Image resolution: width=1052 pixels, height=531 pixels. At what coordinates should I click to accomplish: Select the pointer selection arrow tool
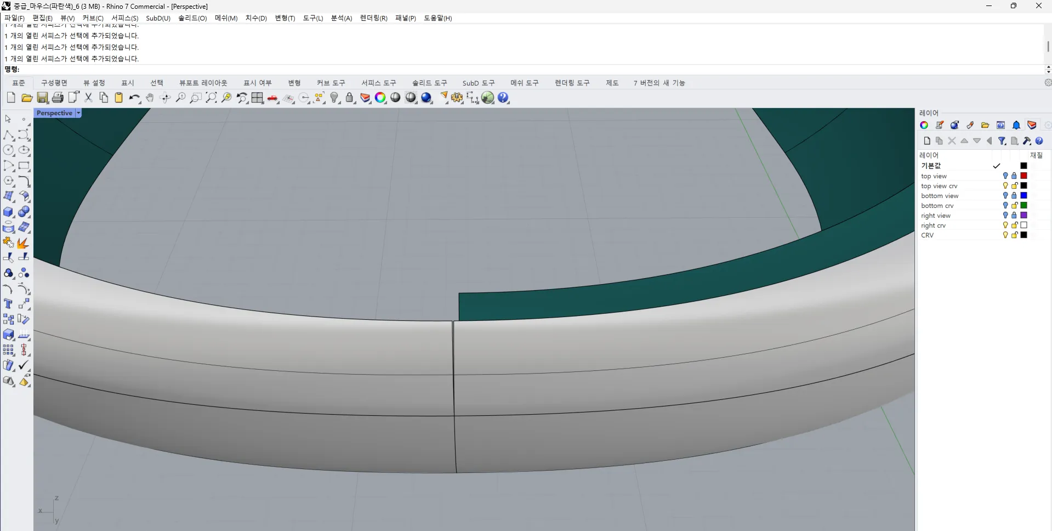[8, 119]
